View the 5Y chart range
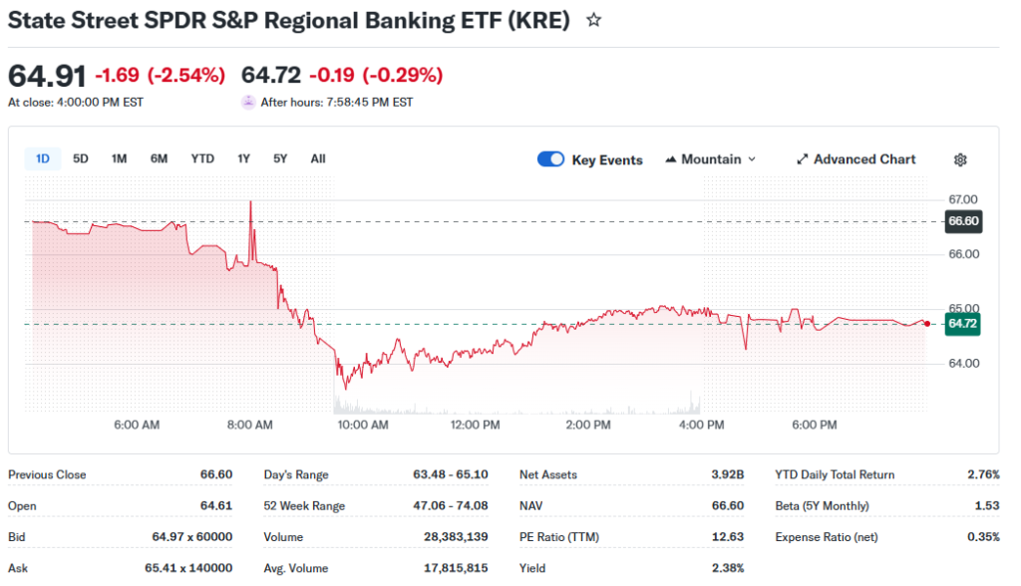 [280, 158]
